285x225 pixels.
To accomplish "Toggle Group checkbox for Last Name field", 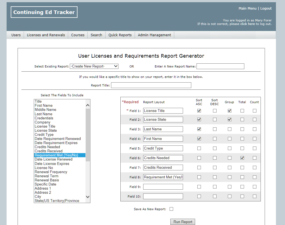I will [x=229, y=129].
